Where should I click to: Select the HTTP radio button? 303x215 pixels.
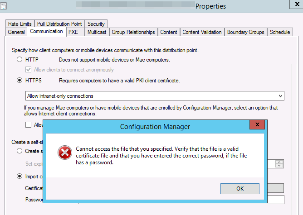pos(20,60)
